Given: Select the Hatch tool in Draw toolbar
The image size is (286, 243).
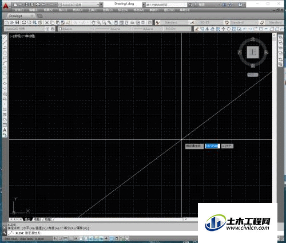Looking at the screenshot, I should [x=5, y=109].
